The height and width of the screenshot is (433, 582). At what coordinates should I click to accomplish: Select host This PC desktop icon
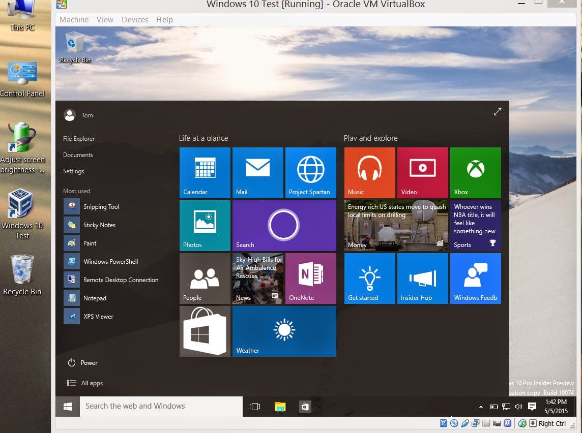(x=22, y=16)
